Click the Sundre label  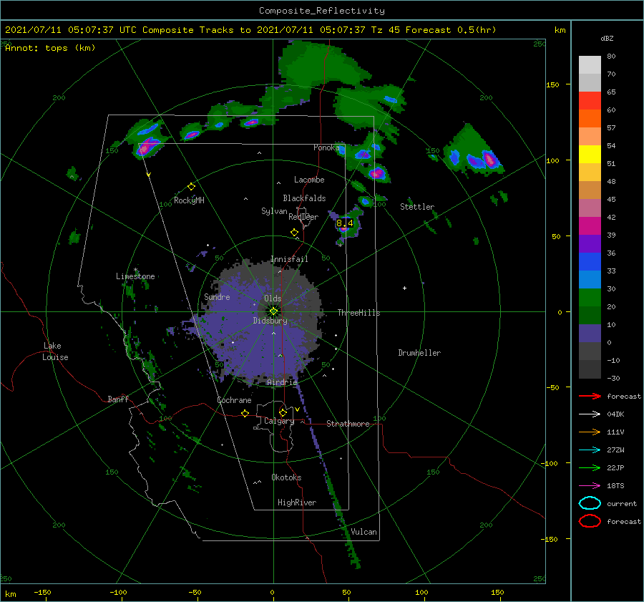(217, 296)
